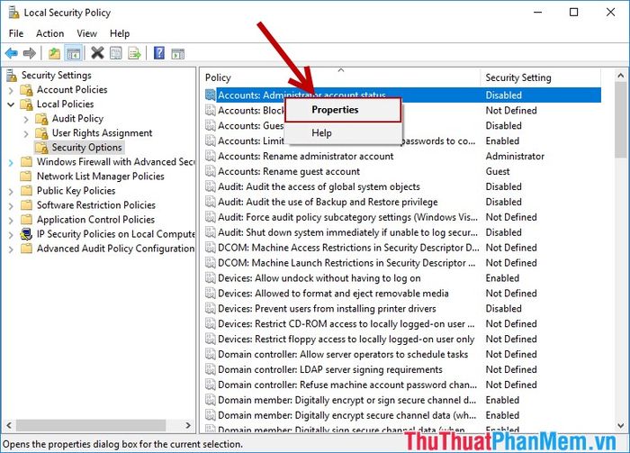The image size is (630, 453).
Task: Select 'Audit: Audit the access of global system objects'
Action: click(x=319, y=186)
